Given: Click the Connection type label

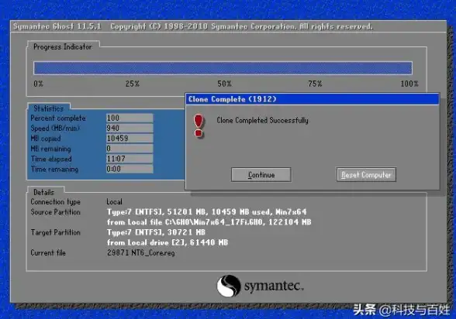Looking at the screenshot, I should (x=55, y=202).
